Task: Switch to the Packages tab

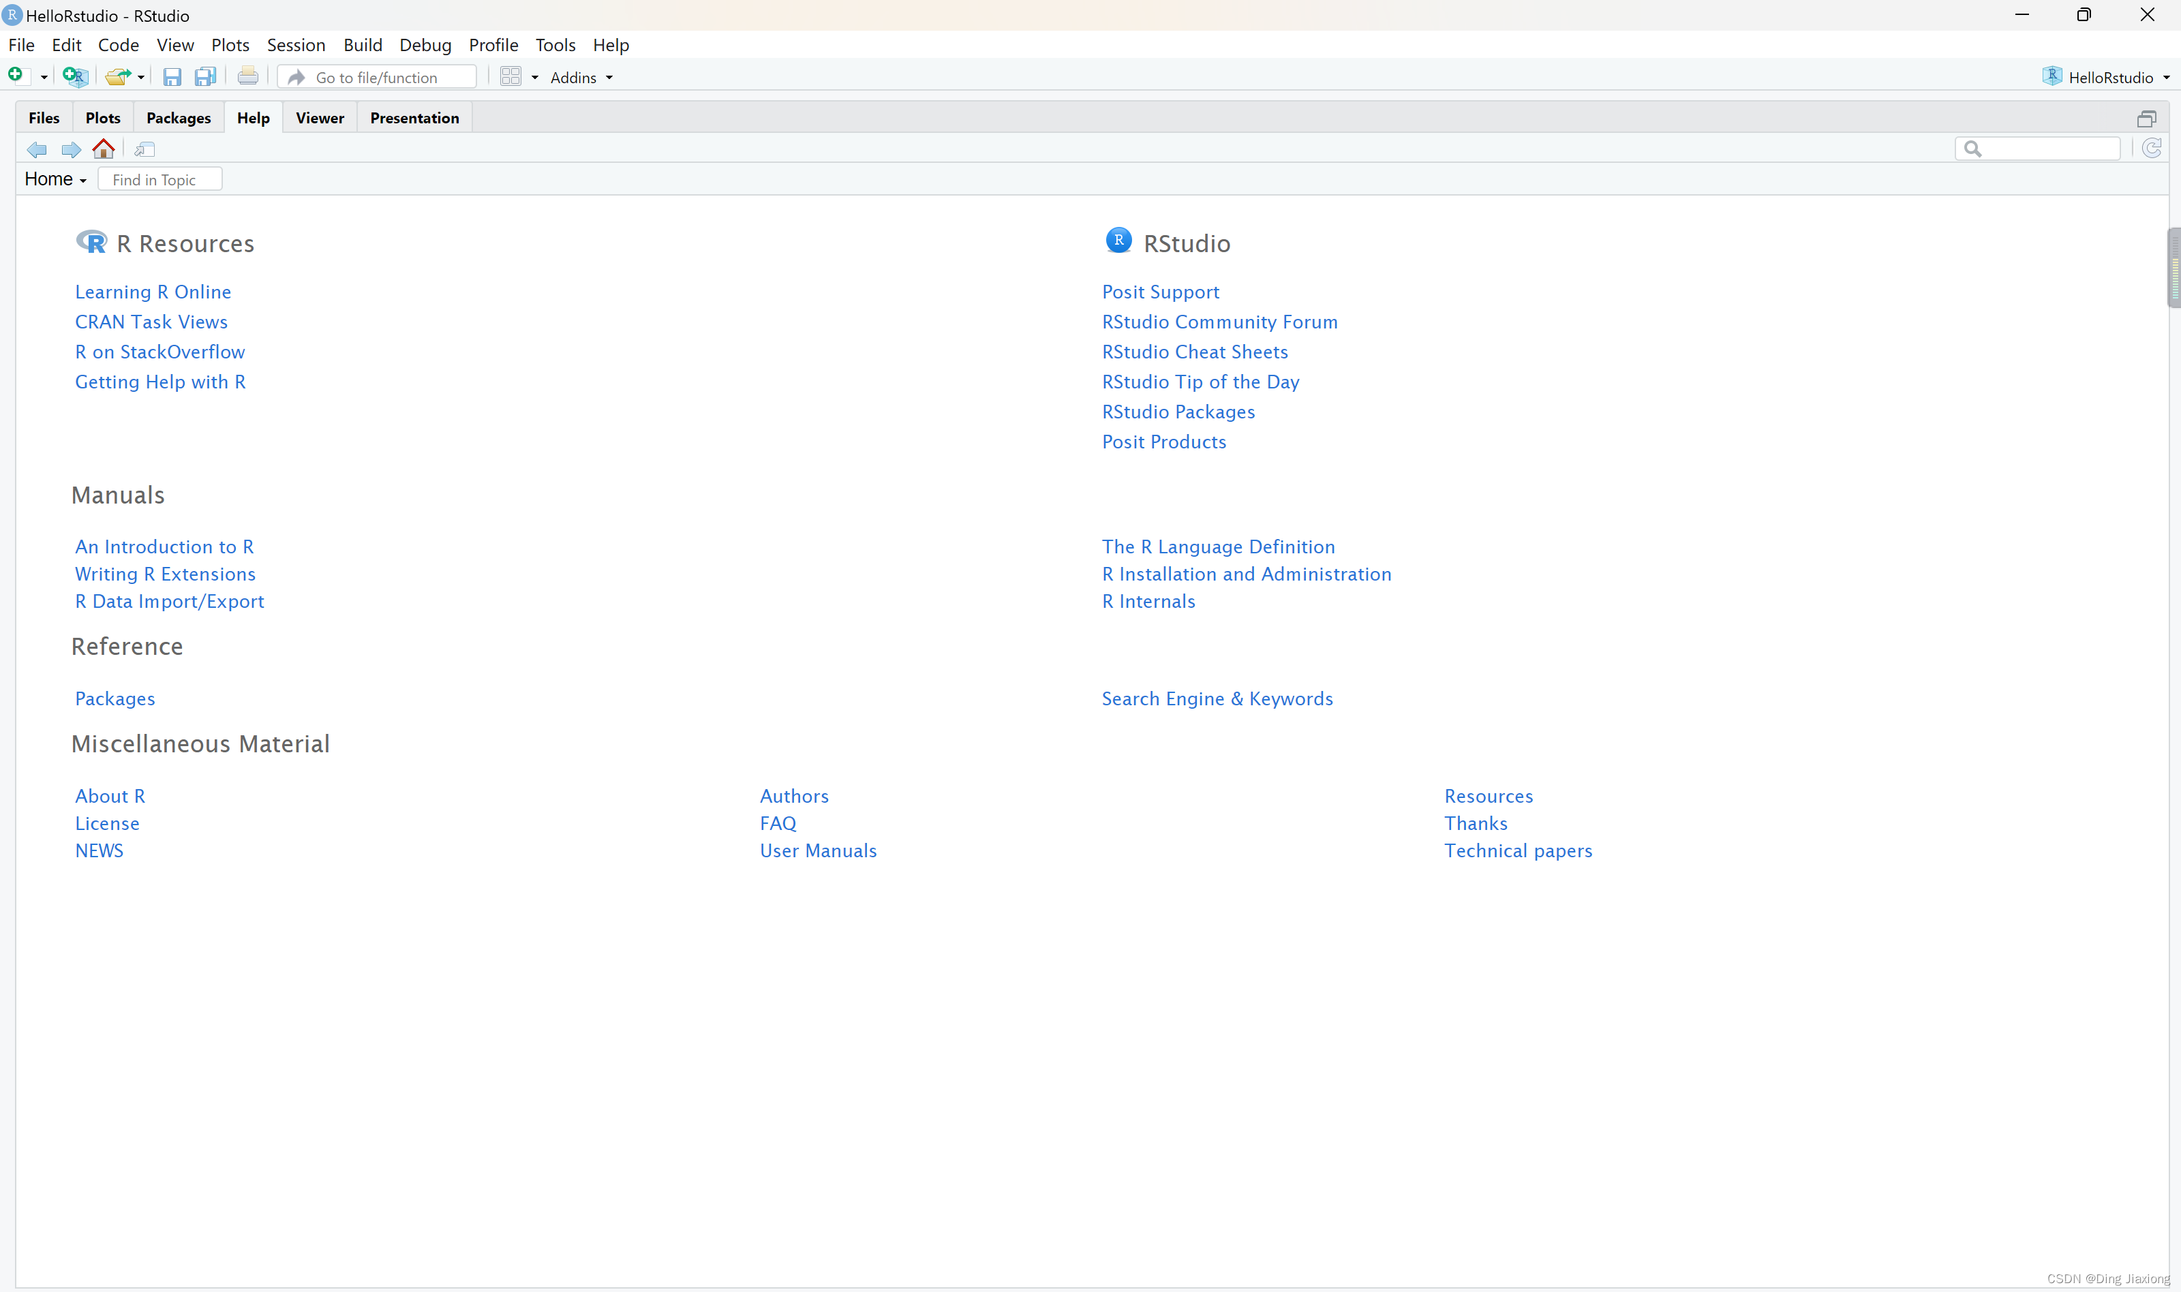Action: [179, 117]
